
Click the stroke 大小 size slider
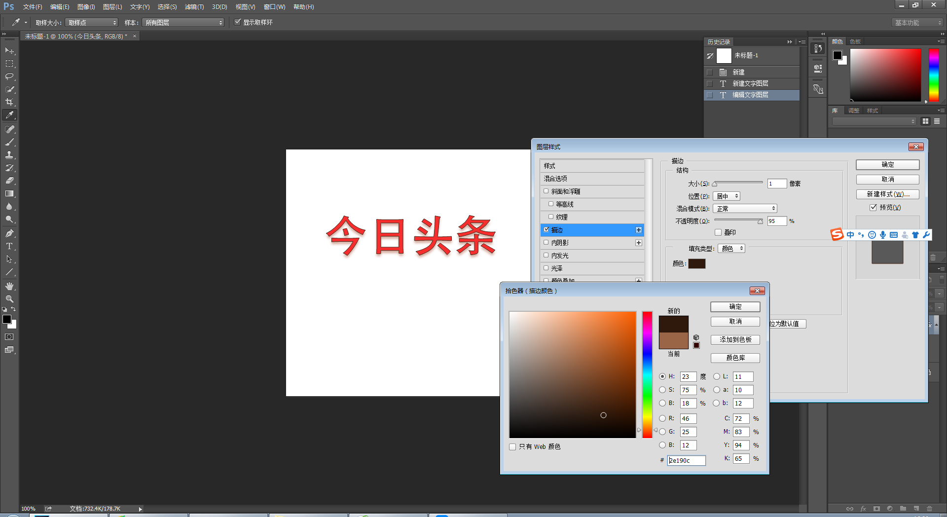click(738, 184)
